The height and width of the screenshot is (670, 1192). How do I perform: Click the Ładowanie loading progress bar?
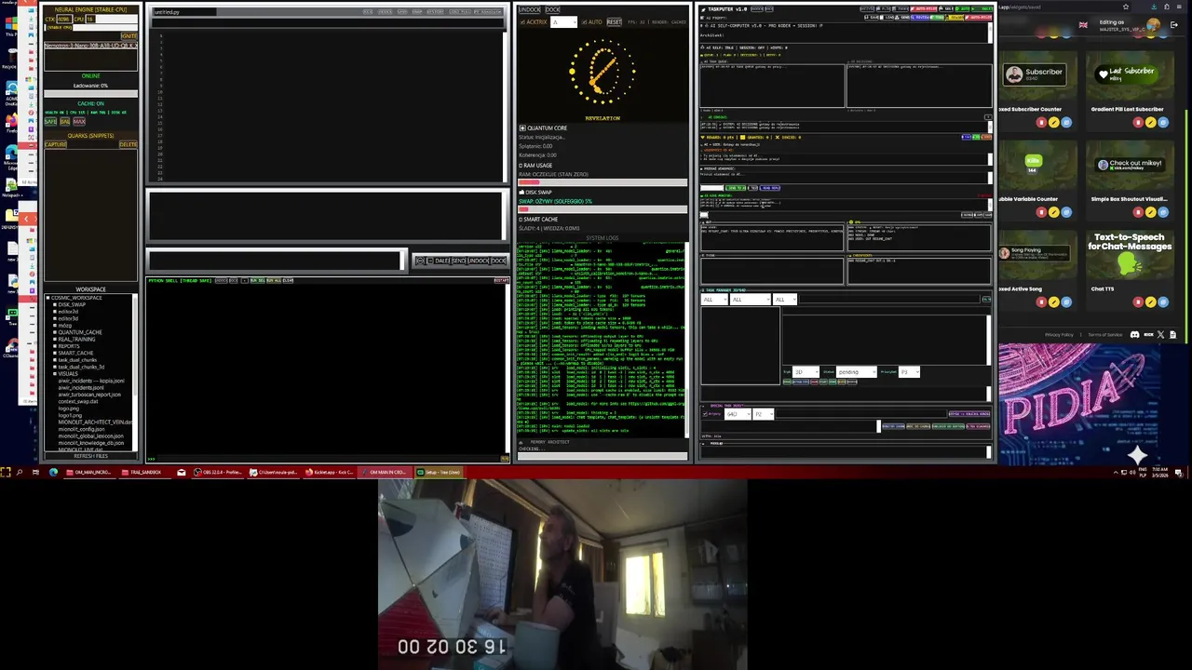coord(91,92)
